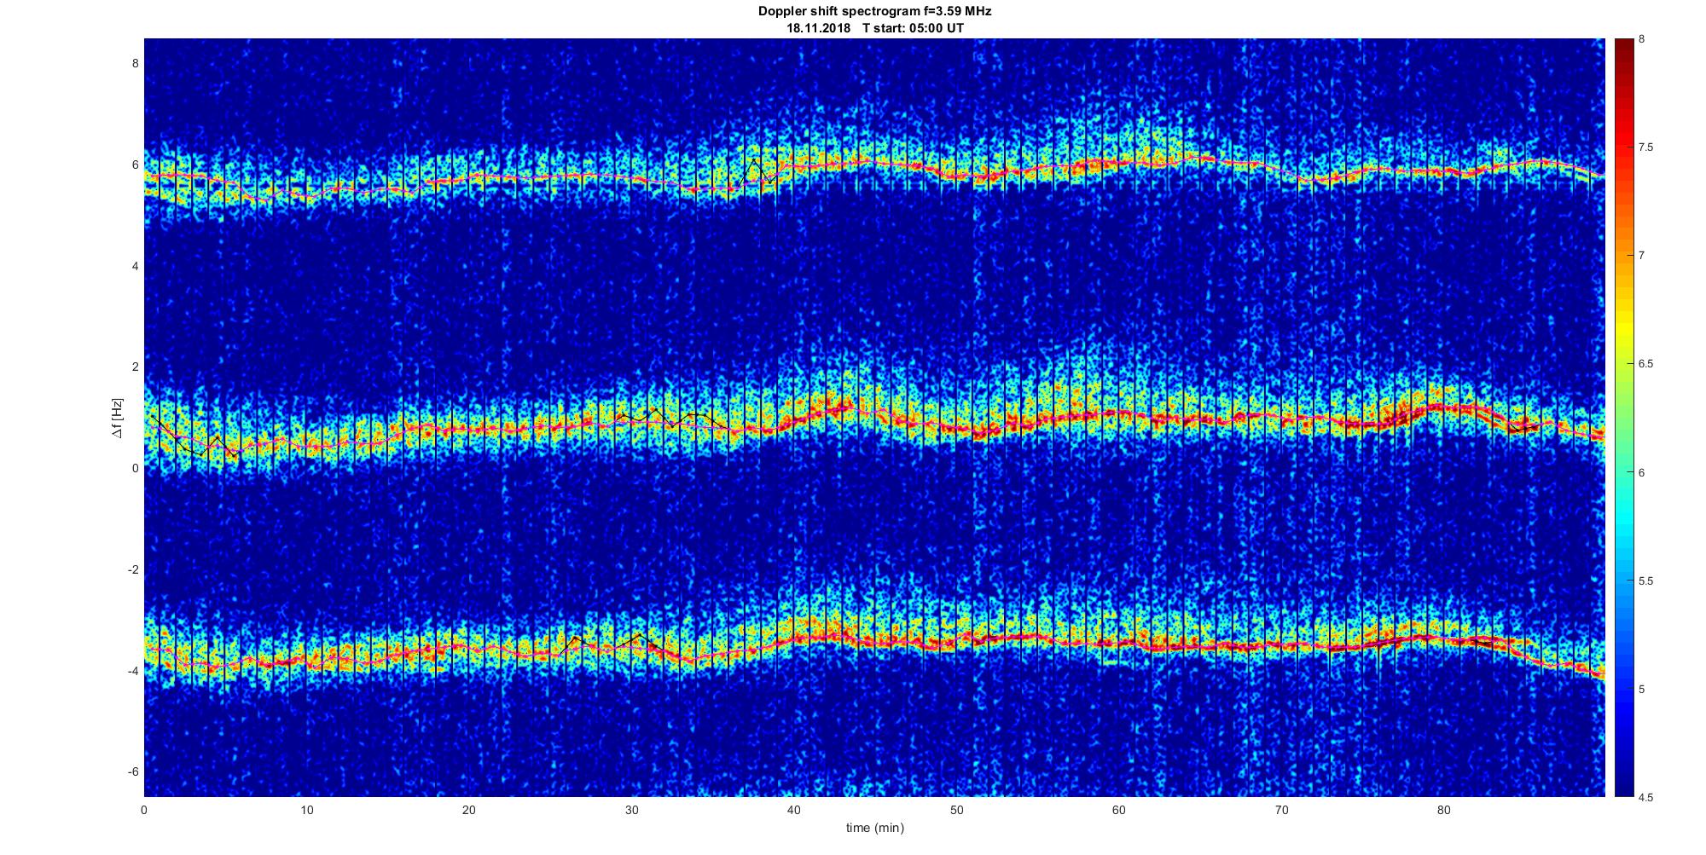
Task: Click the x-axis tick label '20'
Action: (x=469, y=810)
